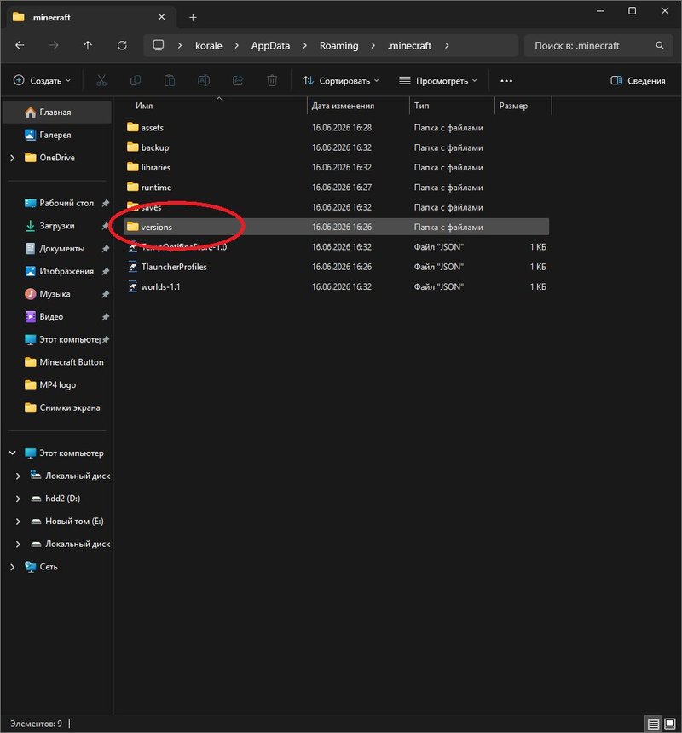The image size is (682, 733).
Task: Toggle the Сведения details pane
Action: pyautogui.click(x=638, y=80)
